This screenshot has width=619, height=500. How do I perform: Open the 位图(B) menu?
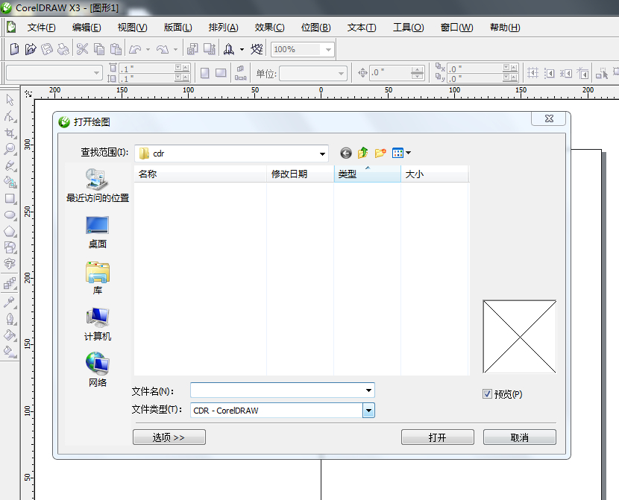(x=315, y=28)
